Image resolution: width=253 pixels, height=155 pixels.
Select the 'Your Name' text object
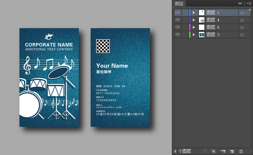pyautogui.click(x=112, y=66)
